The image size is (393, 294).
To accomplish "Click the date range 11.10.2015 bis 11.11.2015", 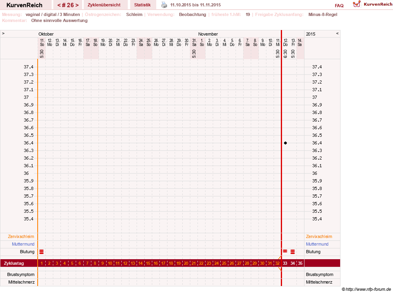I will (195, 5).
